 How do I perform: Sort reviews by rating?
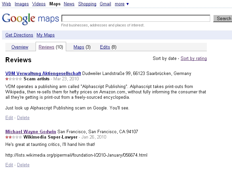coord(194,59)
